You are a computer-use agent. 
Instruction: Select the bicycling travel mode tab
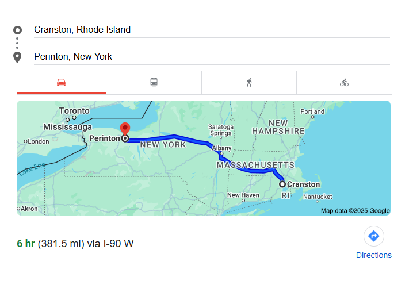tap(344, 82)
